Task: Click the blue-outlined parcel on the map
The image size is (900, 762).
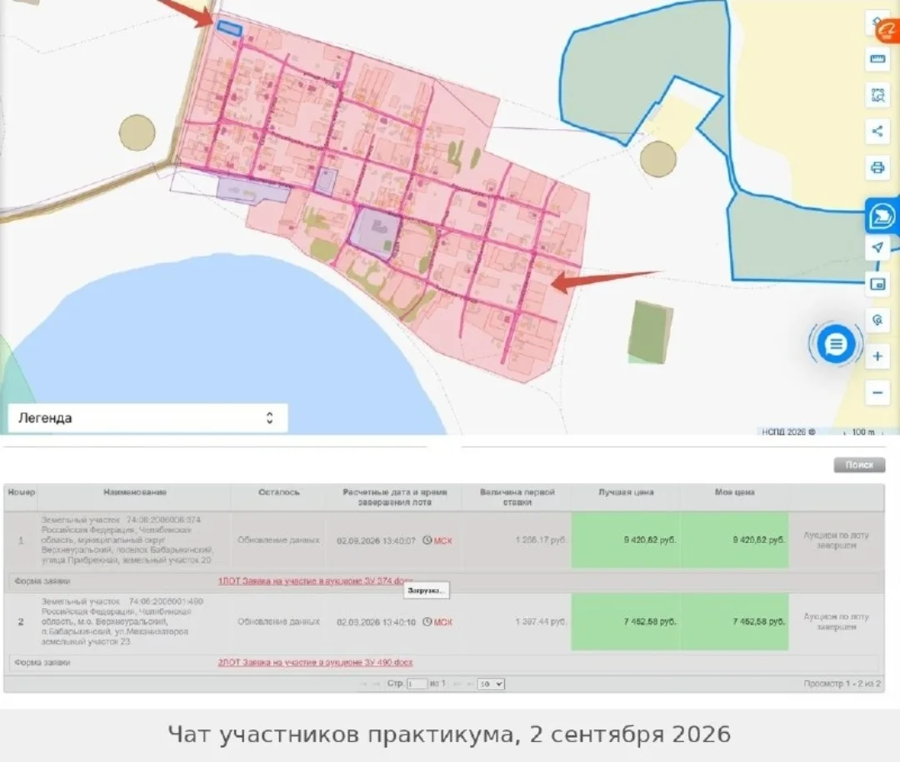Action: (x=229, y=28)
